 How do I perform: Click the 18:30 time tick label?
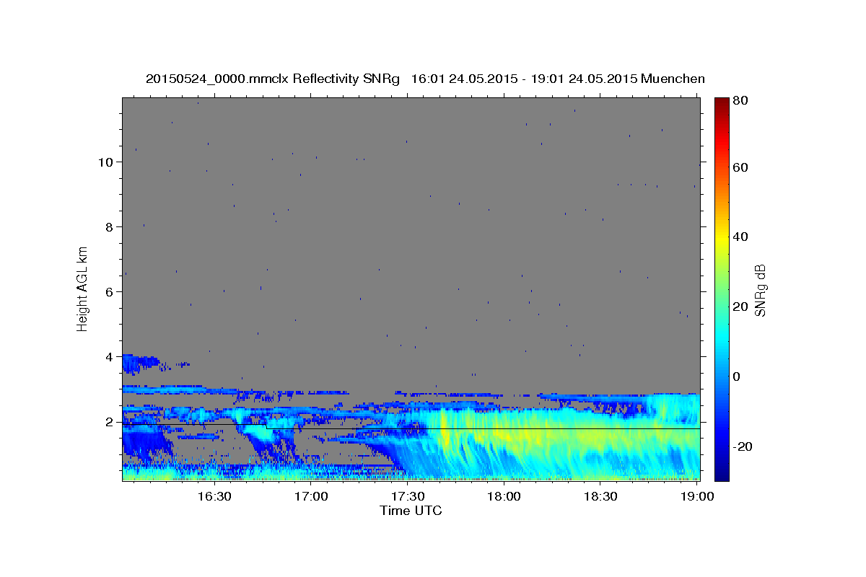(x=600, y=496)
